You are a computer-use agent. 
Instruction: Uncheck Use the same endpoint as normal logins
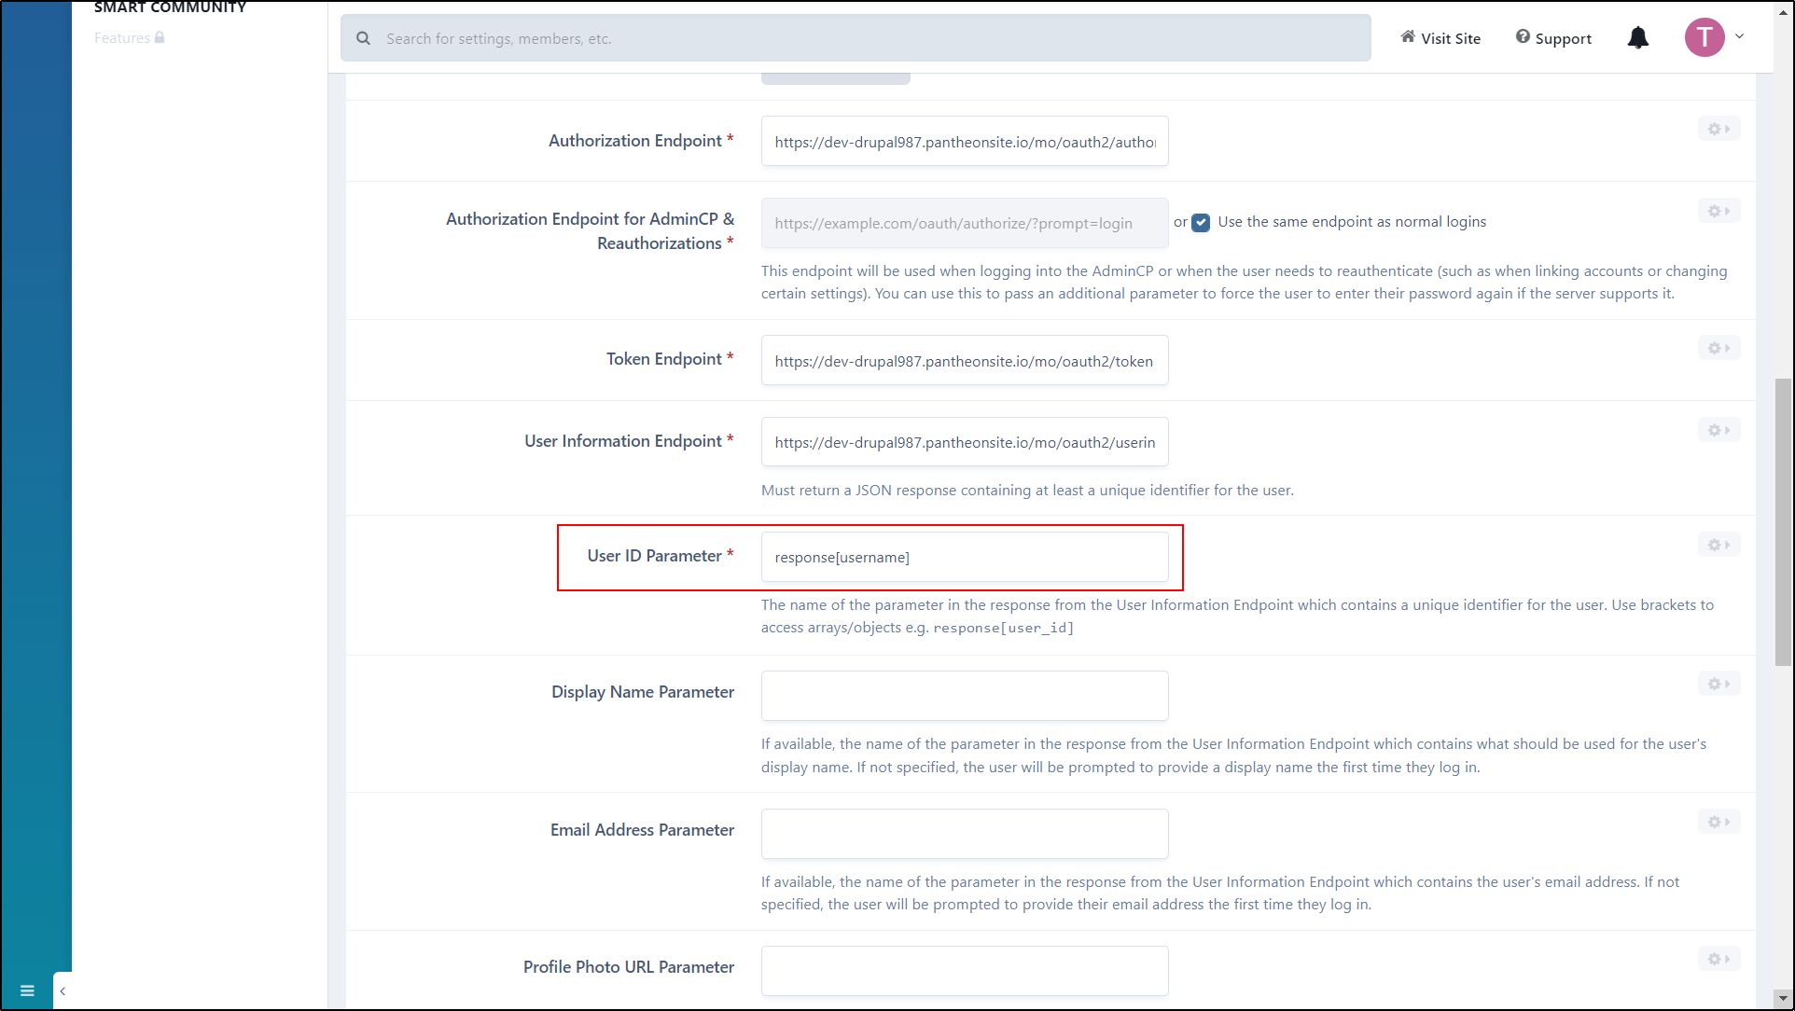click(1201, 223)
